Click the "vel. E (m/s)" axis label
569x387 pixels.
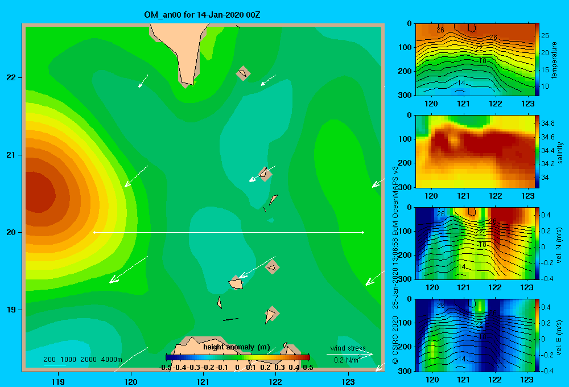[559, 337]
